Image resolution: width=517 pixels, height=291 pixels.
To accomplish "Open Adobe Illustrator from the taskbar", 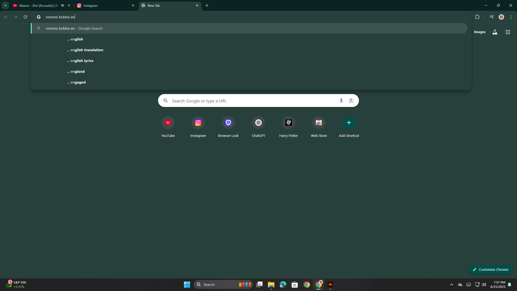I will click(330, 285).
